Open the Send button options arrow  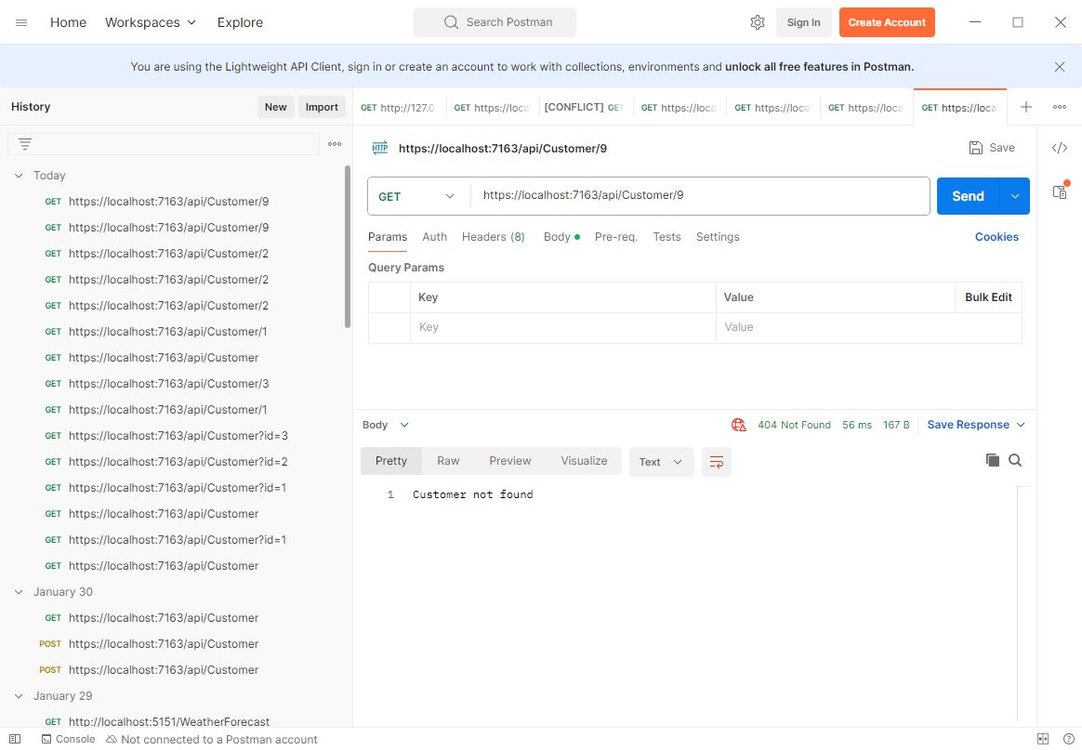tap(1014, 196)
